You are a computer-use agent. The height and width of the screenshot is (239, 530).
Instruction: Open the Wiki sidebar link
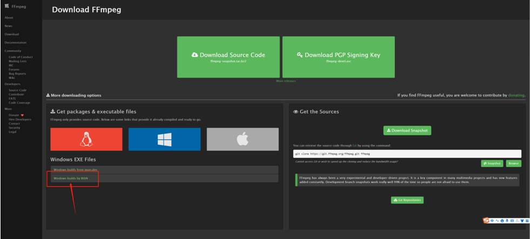click(x=12, y=78)
